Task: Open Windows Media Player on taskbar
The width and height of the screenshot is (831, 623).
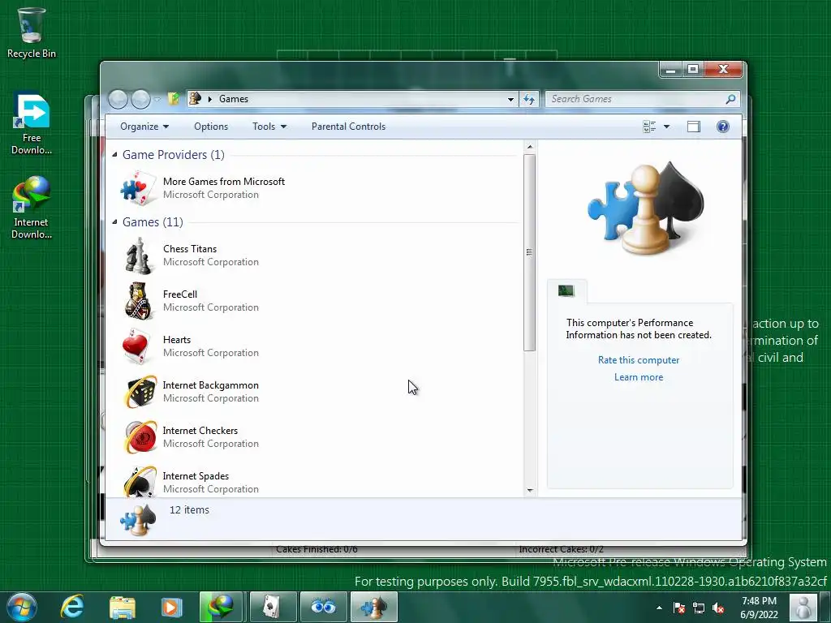Action: pyautogui.click(x=171, y=607)
